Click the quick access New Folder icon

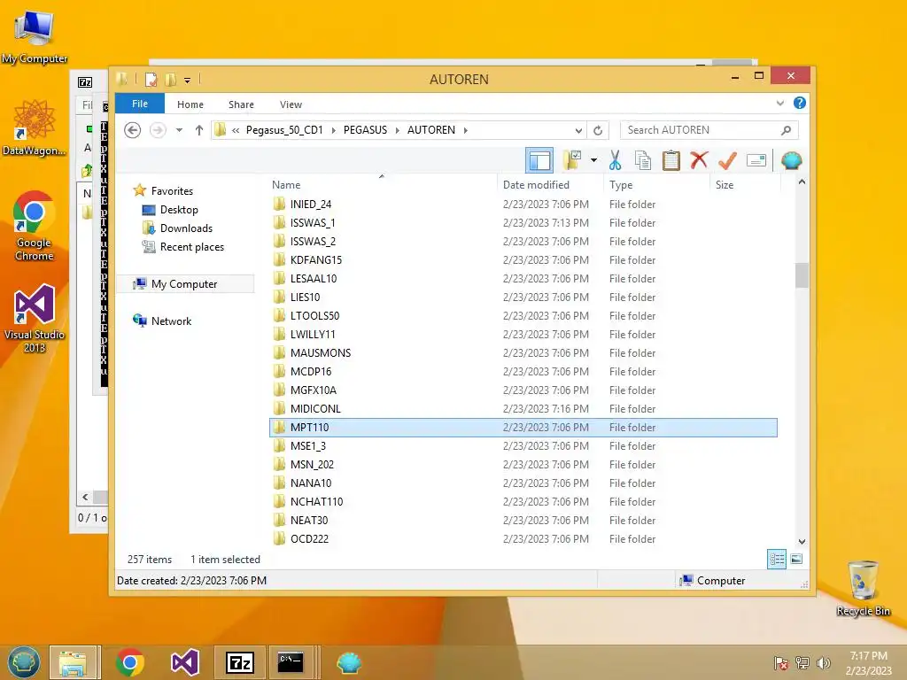(171, 80)
